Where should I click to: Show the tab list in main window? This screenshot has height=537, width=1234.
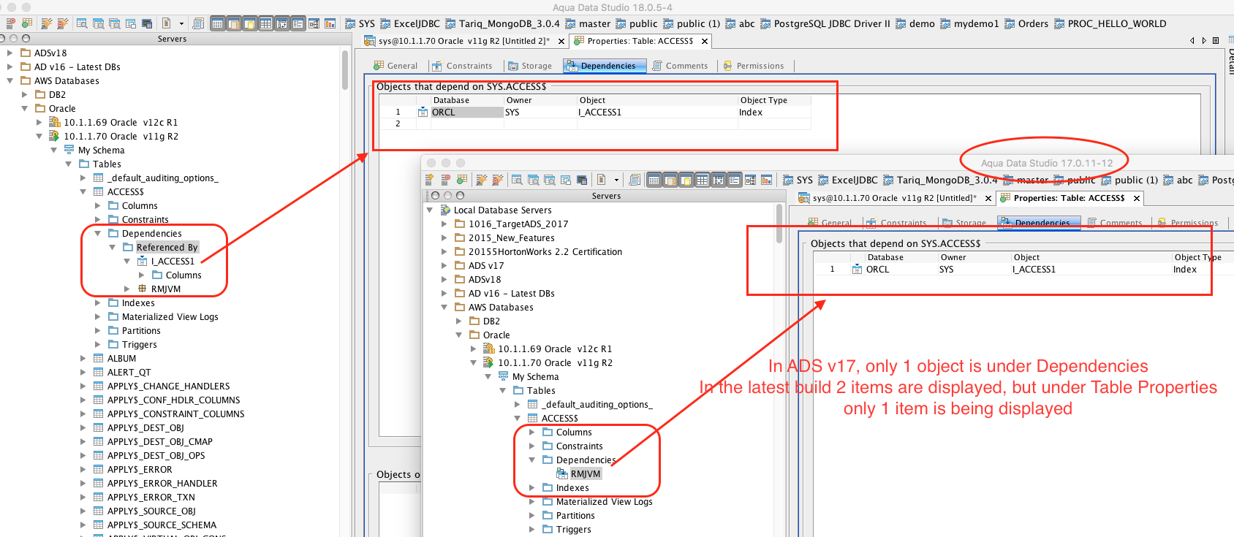tap(1216, 41)
